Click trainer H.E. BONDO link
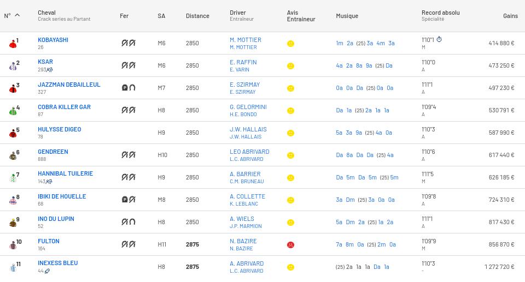This screenshot has height=282, width=525. 243,115
